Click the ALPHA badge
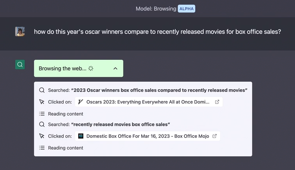 pos(187,9)
